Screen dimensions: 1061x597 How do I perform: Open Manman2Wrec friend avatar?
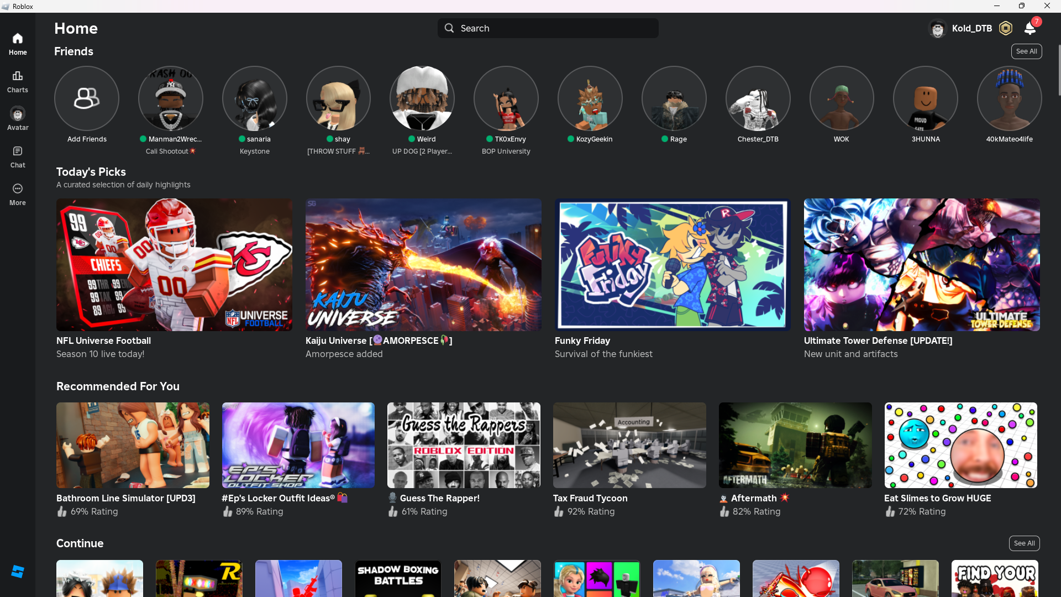[x=171, y=98]
